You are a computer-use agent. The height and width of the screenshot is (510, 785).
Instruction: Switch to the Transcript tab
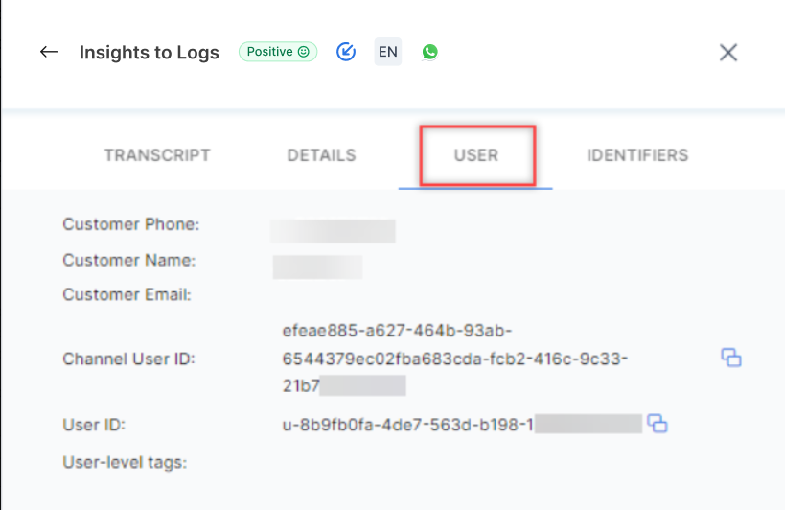pos(157,155)
